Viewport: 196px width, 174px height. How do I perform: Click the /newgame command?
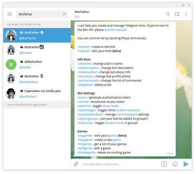85,140
